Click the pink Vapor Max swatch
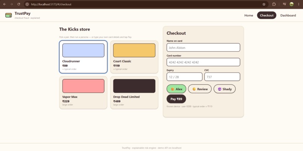This screenshot has height=151, width=303. [x=83, y=86]
